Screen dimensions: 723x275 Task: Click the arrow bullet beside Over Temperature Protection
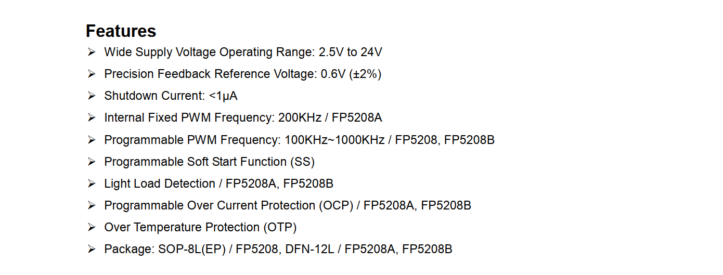click(x=92, y=227)
